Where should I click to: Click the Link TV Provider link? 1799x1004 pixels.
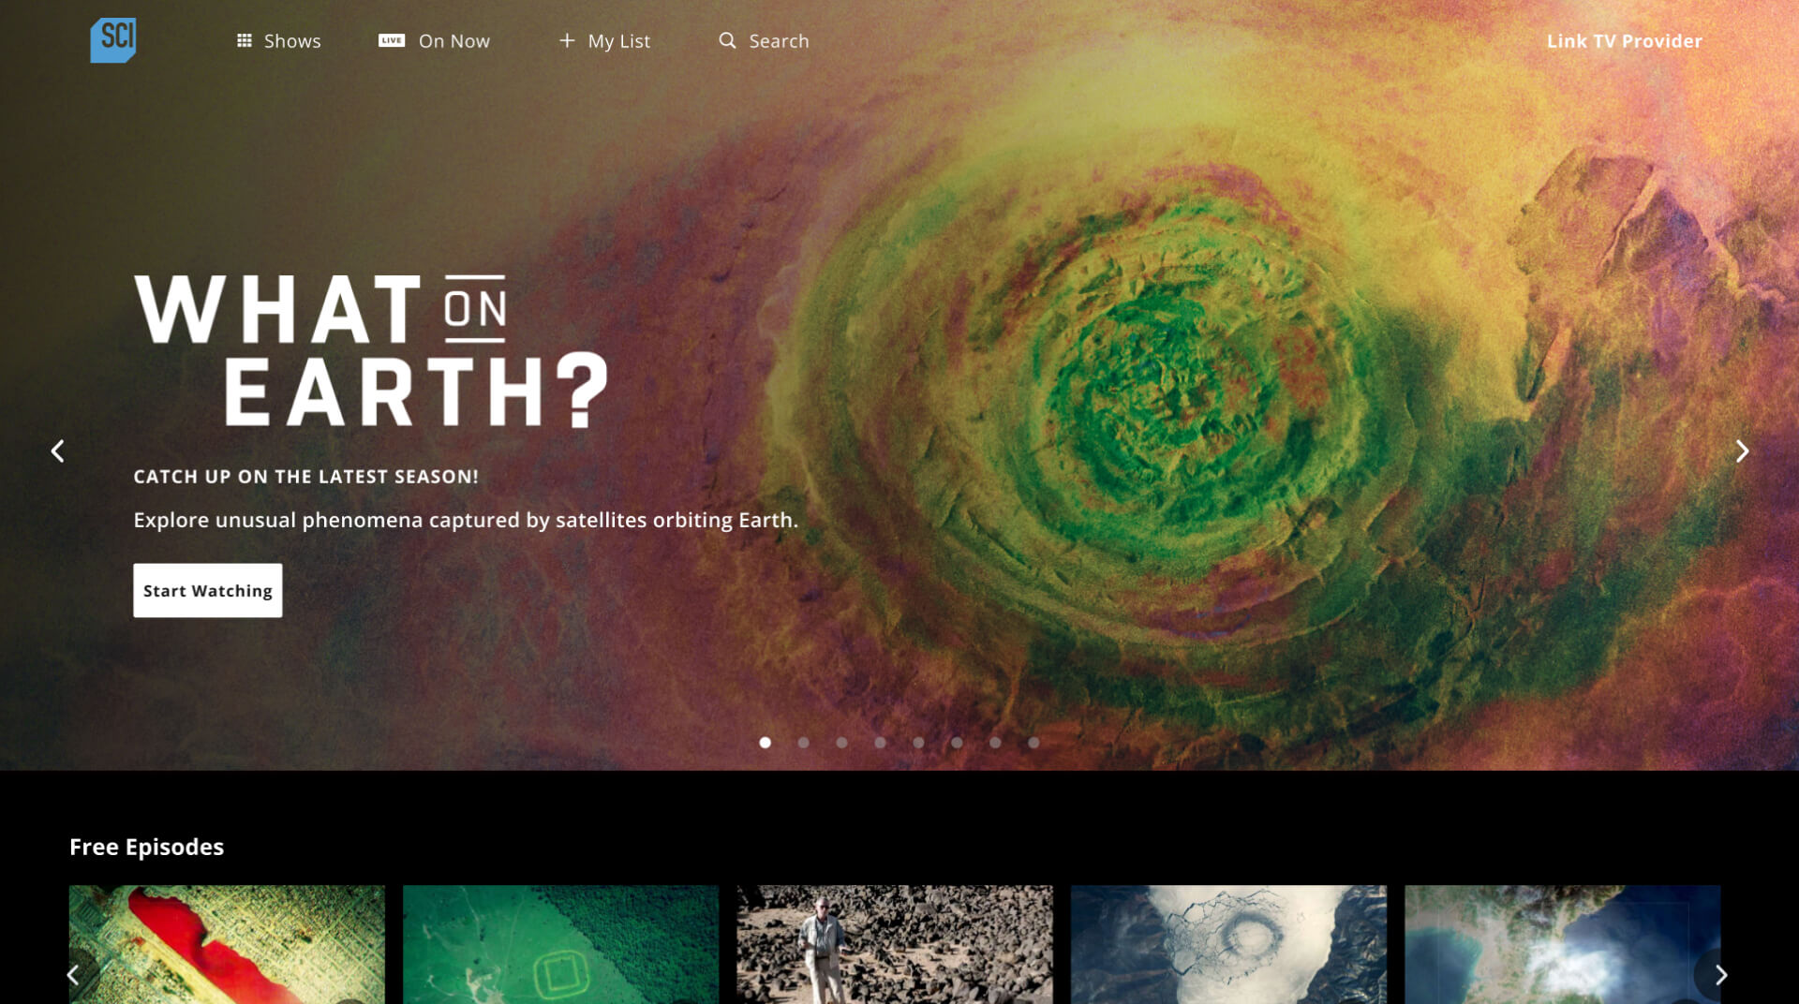click(x=1624, y=40)
